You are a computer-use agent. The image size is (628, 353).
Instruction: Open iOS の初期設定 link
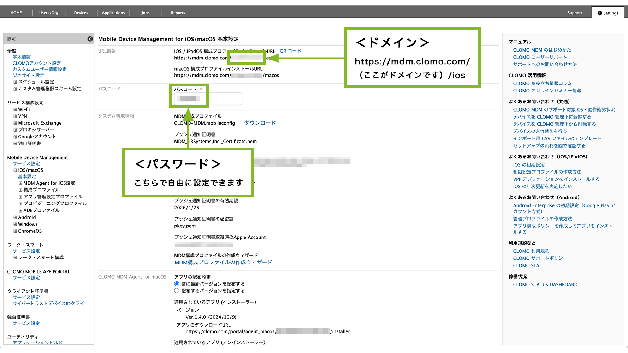coord(529,165)
